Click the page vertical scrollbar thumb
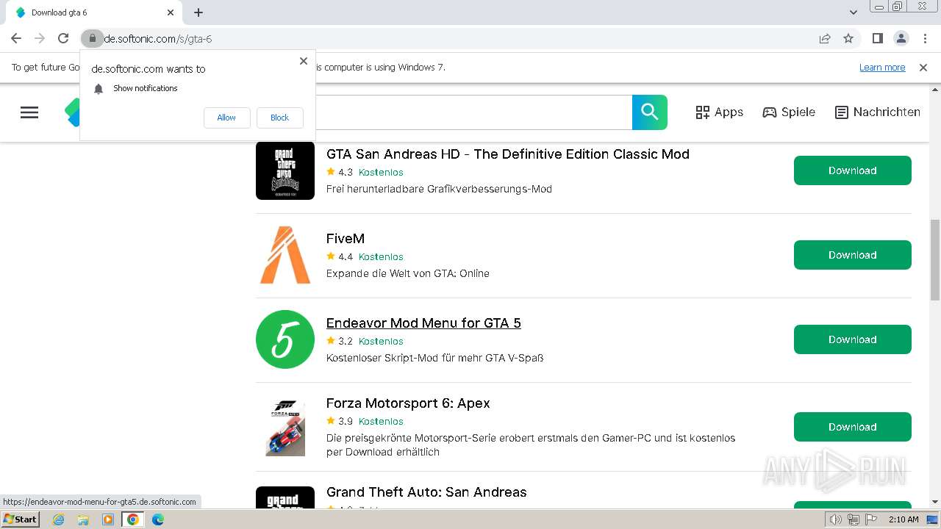Screen dimensions: 941x529 (x=935, y=259)
